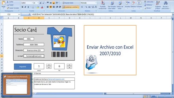Increment Fin spinner up arrow

[69, 65]
